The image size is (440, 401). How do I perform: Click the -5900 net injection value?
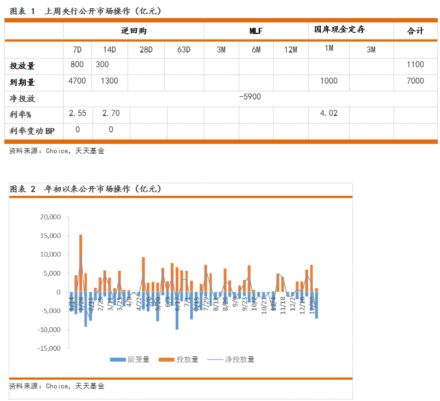coord(250,97)
